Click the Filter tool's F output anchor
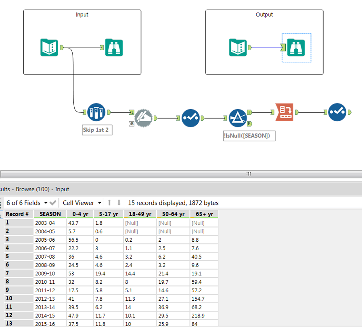The width and height of the screenshot is (362, 327). [x=249, y=124]
